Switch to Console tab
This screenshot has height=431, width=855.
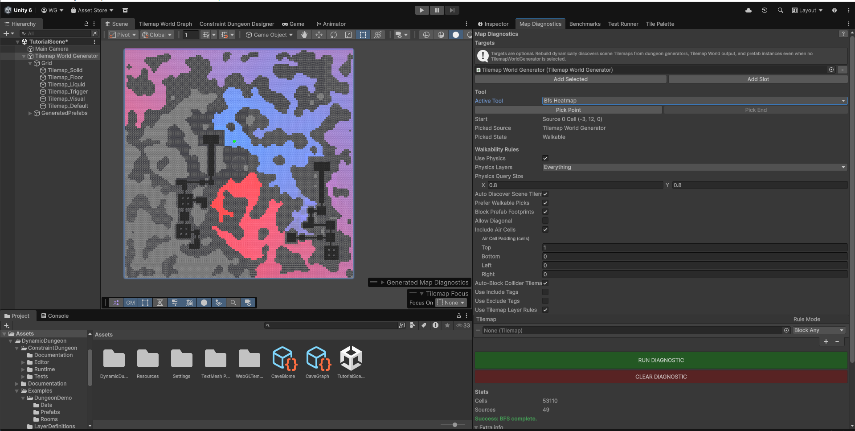(x=55, y=316)
